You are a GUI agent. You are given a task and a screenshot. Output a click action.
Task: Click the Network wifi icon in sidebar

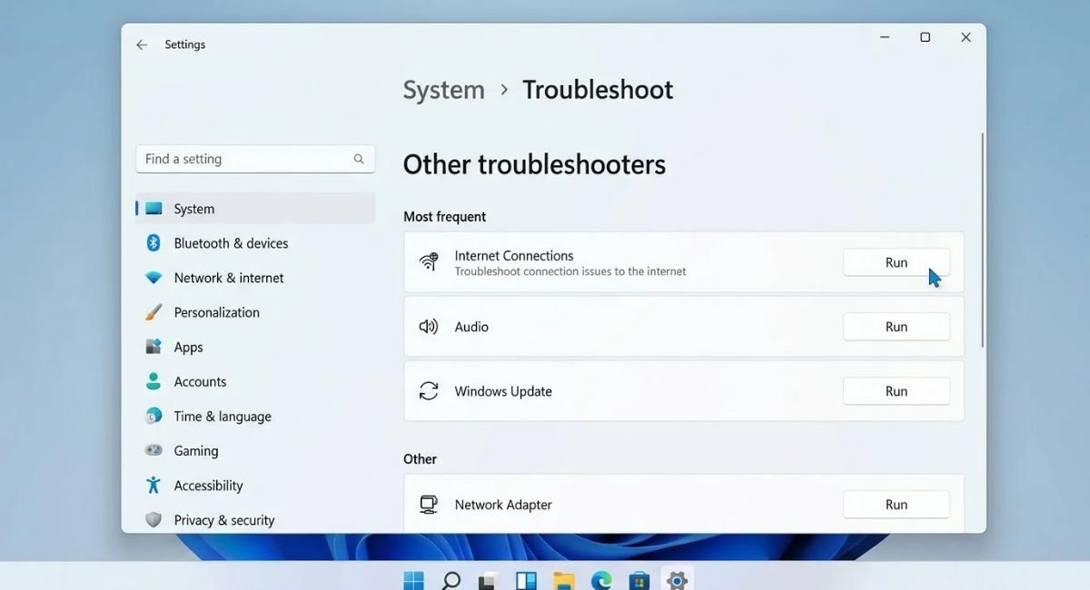click(x=154, y=278)
